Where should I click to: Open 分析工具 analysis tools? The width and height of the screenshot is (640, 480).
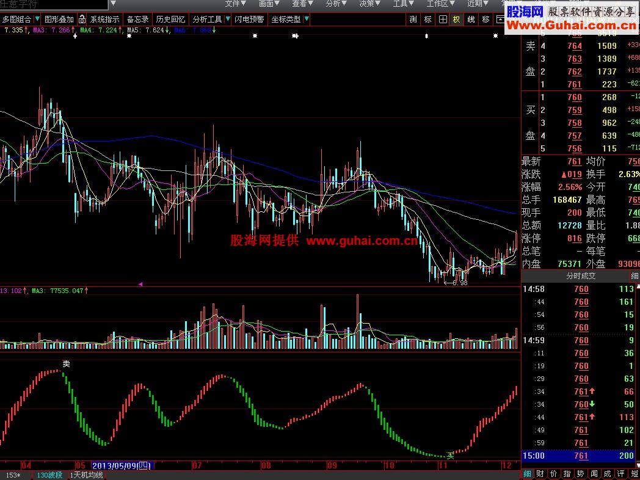[208, 19]
